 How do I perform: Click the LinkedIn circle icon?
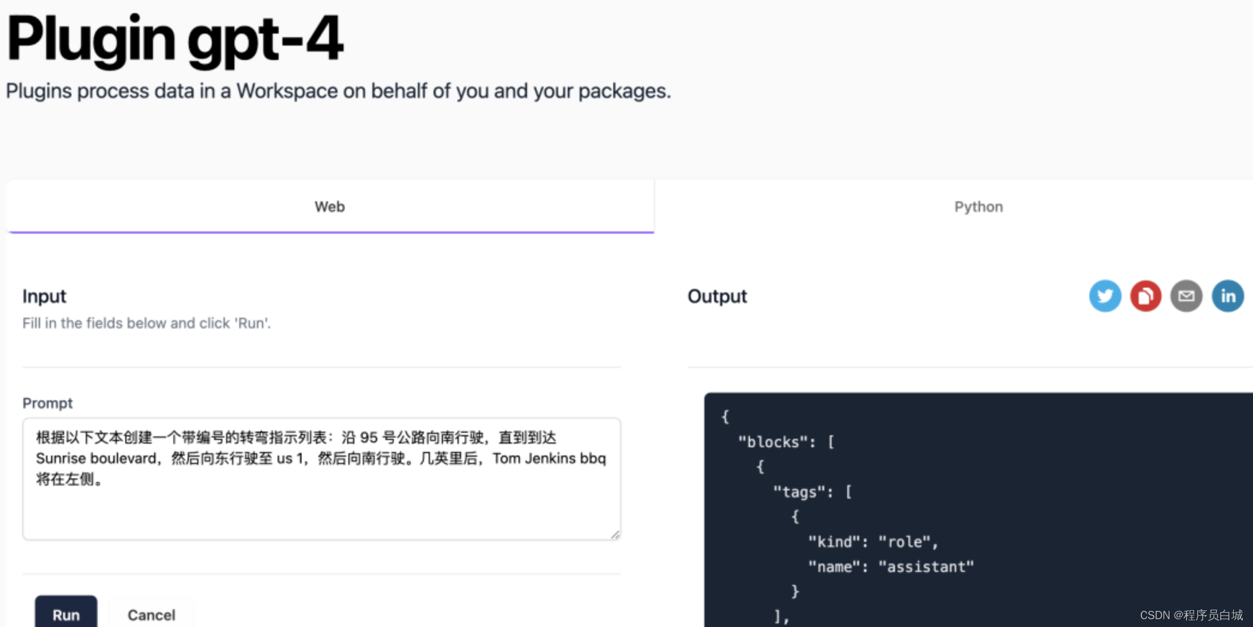1227,296
